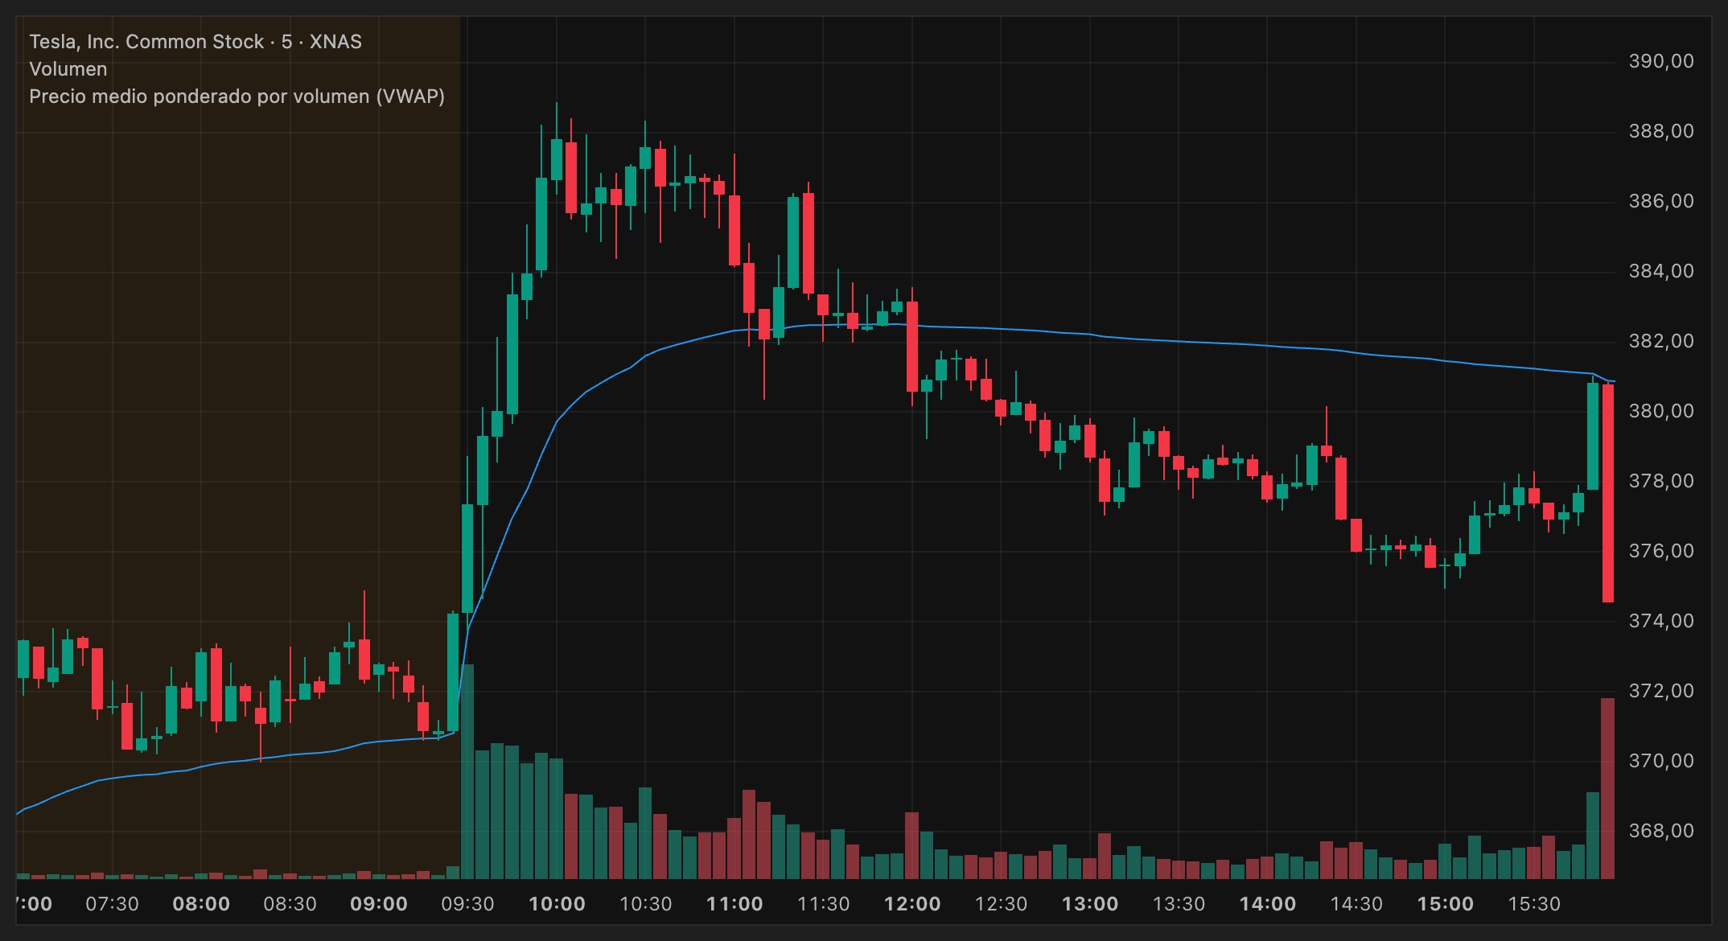Click the 09:00 time axis label

[379, 904]
